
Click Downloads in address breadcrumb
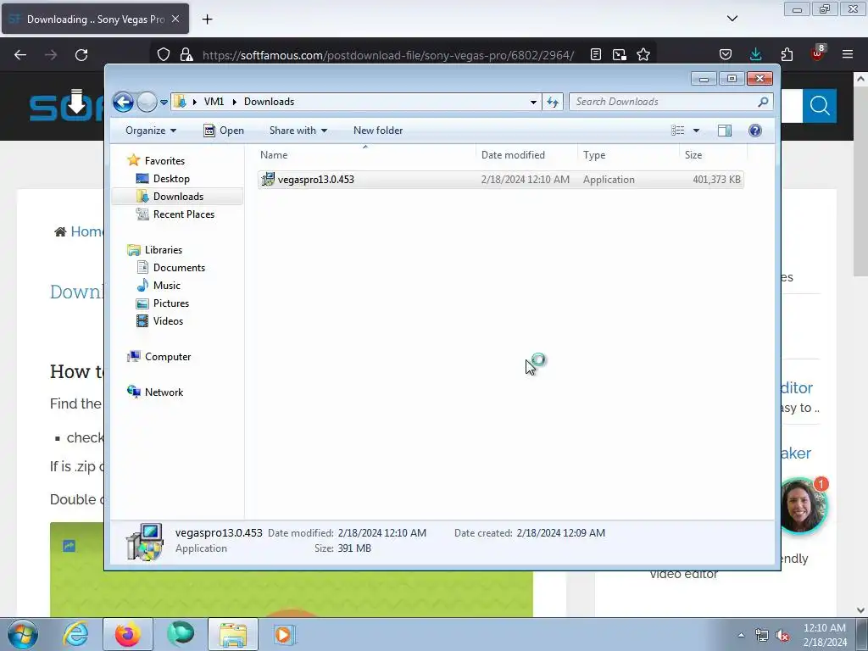click(269, 102)
